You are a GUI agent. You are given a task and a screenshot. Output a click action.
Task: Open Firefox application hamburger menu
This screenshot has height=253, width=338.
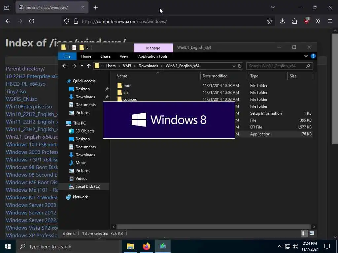330,21
